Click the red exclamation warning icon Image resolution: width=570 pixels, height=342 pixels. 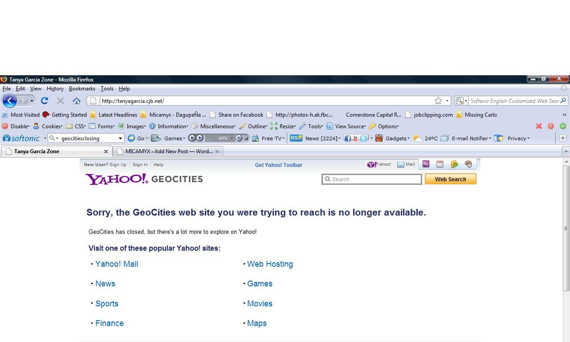[x=551, y=126]
